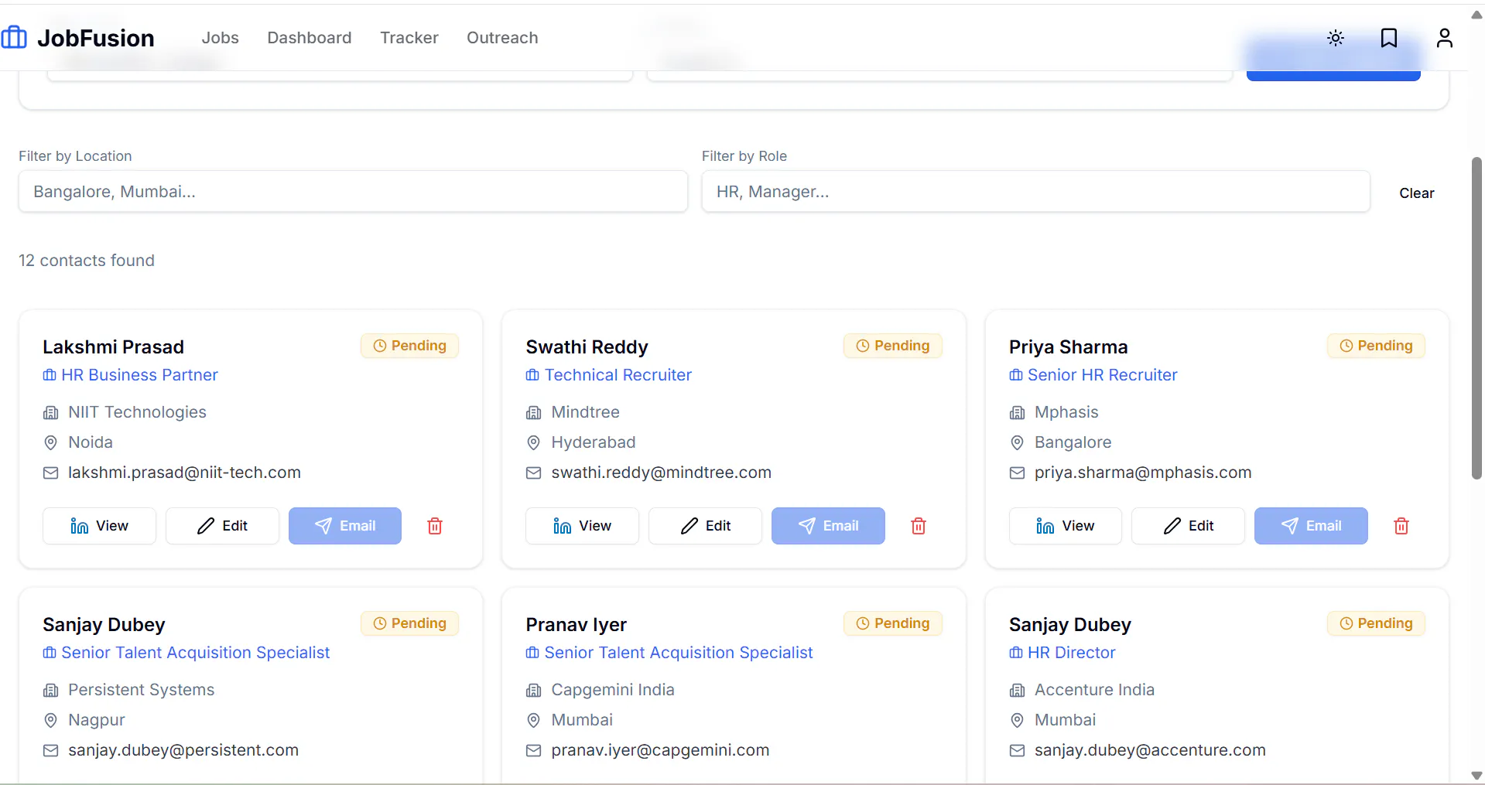Click envelope icon beside pranav.iyer@capgemini.com
This screenshot has height=785, width=1485.
533,750
